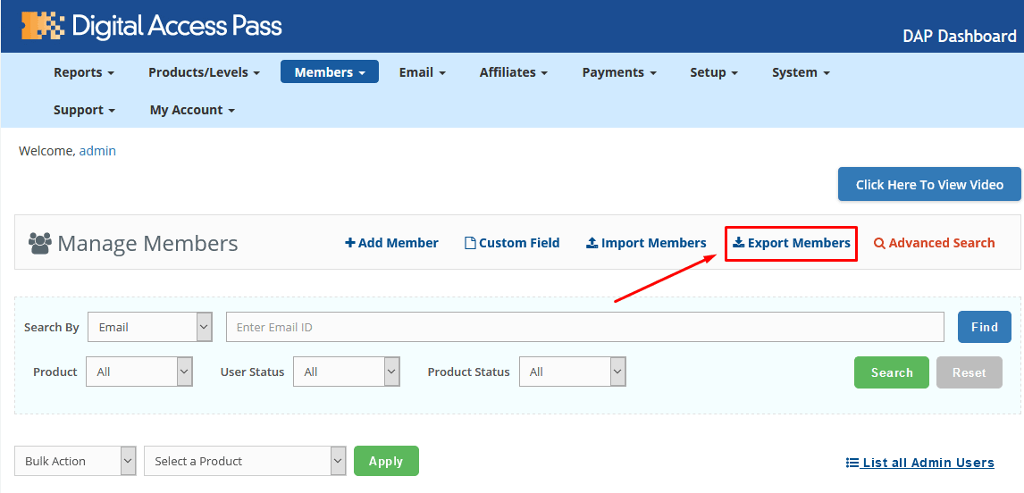Open the Members menu
Screen dimensions: 1024x493
[330, 72]
